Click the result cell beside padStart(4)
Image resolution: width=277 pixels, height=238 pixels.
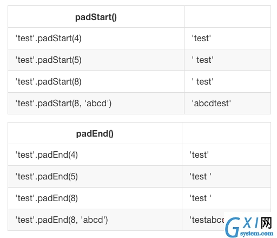click(x=227, y=38)
